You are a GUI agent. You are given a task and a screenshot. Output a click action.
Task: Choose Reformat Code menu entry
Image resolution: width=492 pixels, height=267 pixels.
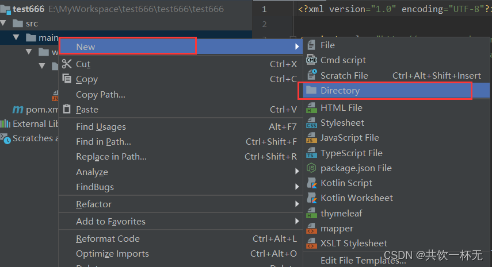point(181,238)
